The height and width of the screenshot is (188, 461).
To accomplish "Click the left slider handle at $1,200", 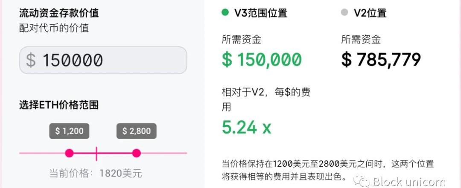I will (x=69, y=153).
